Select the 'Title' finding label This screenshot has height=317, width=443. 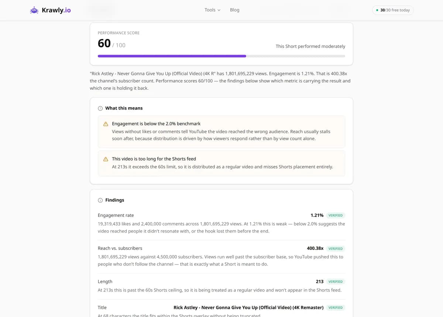[x=102, y=307]
